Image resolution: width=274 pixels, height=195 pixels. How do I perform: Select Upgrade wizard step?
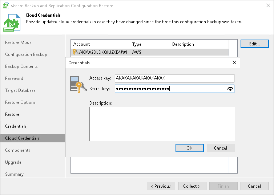coord(13,162)
